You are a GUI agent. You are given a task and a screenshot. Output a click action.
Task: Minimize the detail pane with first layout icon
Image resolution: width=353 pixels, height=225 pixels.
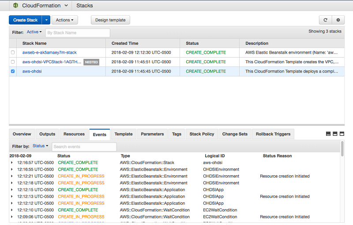pos(328,134)
